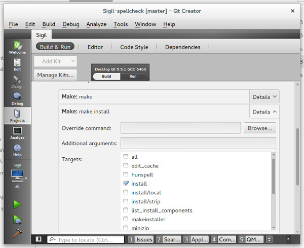Open the Add Kit dropdown
The image size is (304, 248).
(x=55, y=61)
